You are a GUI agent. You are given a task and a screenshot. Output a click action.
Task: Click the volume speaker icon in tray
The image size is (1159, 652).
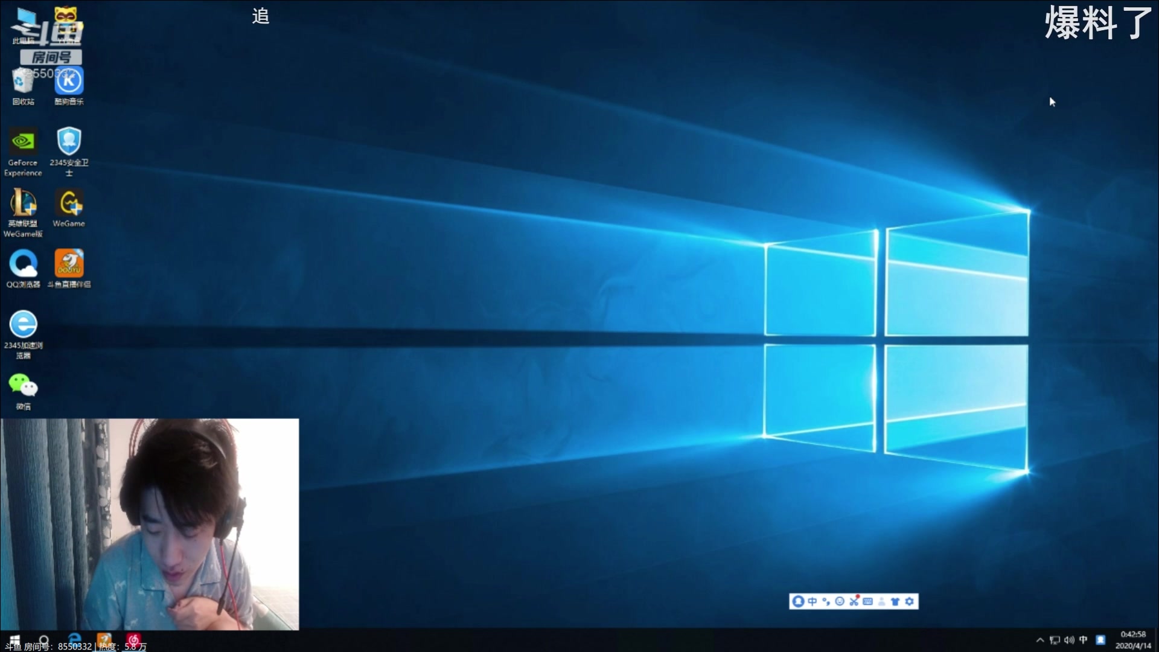coord(1069,640)
